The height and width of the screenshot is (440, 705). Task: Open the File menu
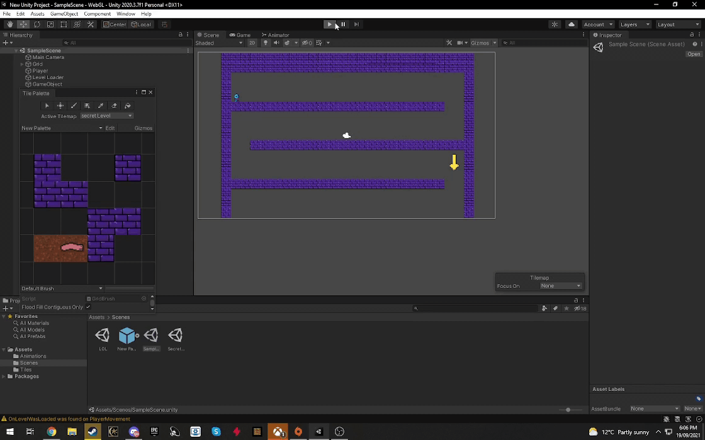7,13
